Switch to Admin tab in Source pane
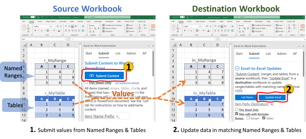Image resolution: width=306 pixels, height=139 pixels. coord(131,53)
